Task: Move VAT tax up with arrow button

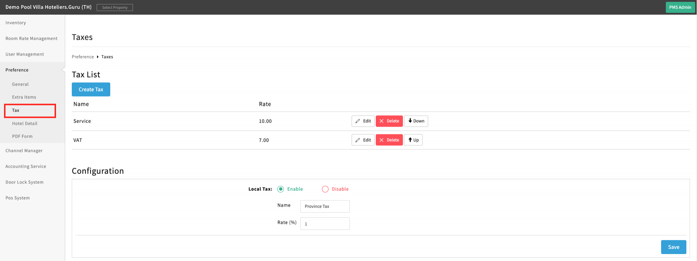Action: coord(413,140)
